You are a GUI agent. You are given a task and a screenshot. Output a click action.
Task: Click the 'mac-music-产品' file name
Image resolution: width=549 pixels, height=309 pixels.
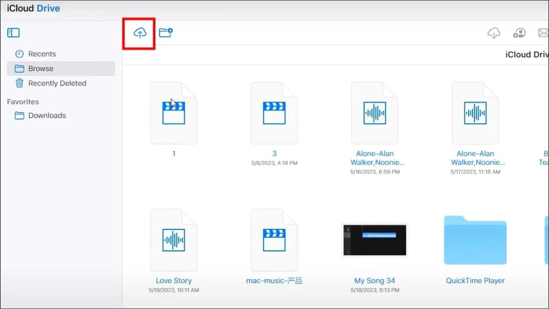pyautogui.click(x=274, y=281)
